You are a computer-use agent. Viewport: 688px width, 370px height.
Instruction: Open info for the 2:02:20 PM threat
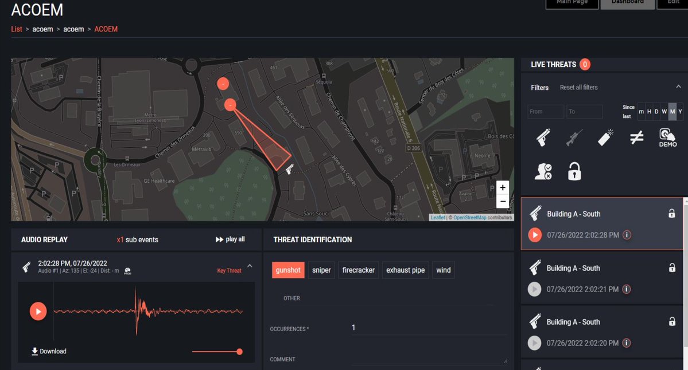(627, 343)
